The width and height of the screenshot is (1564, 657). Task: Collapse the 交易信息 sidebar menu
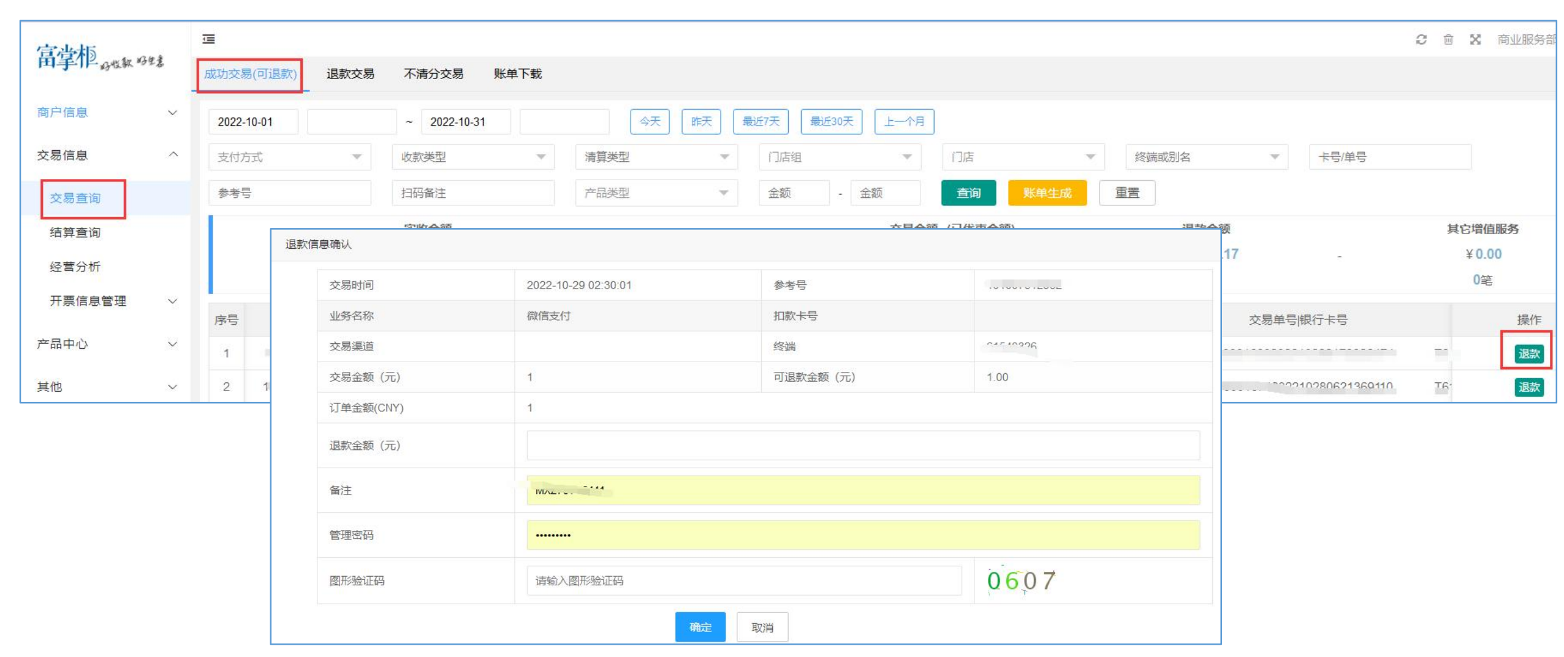[x=107, y=155]
